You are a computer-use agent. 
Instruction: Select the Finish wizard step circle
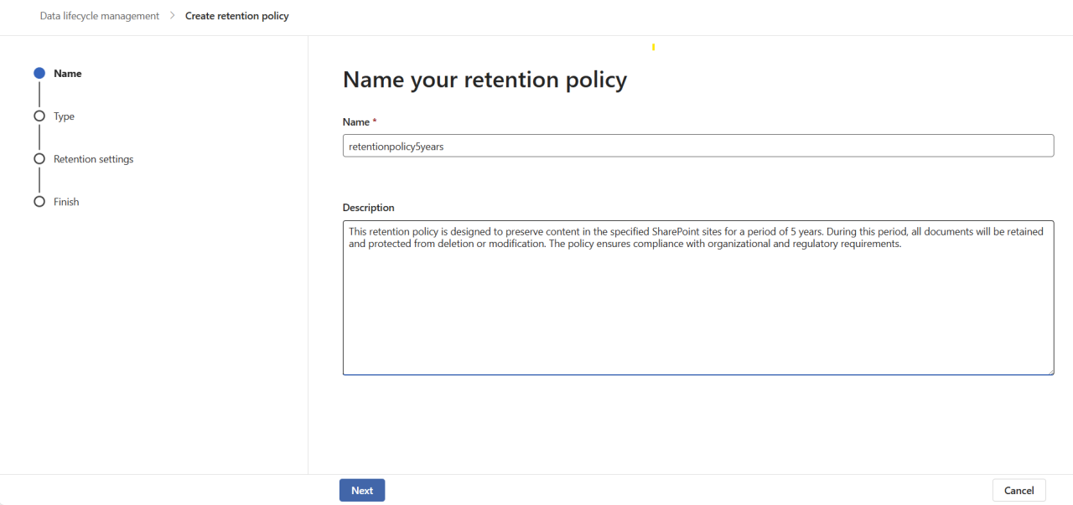pos(39,201)
